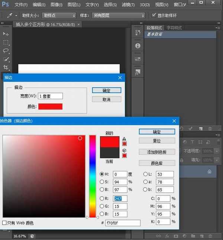The image size is (223, 240).
Task: Open the eyedropper tool preset dropdown
Action: 11,16
